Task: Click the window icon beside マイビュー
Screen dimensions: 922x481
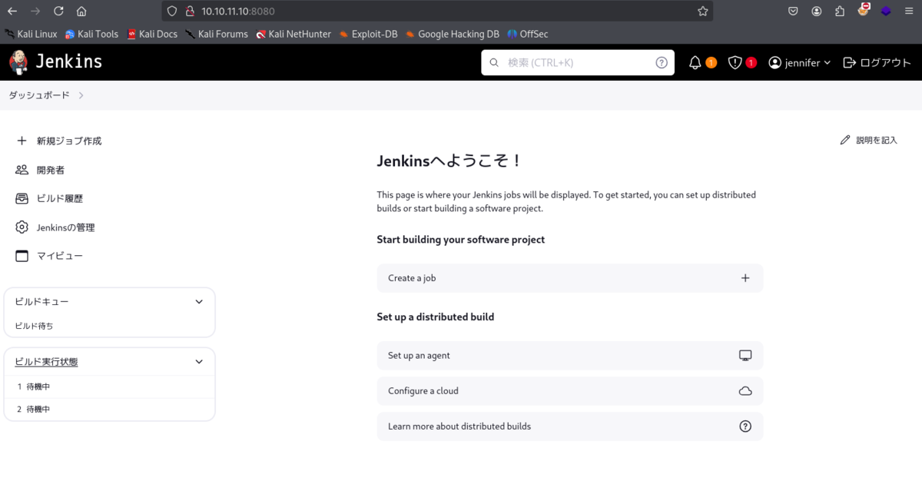Action: click(22, 256)
